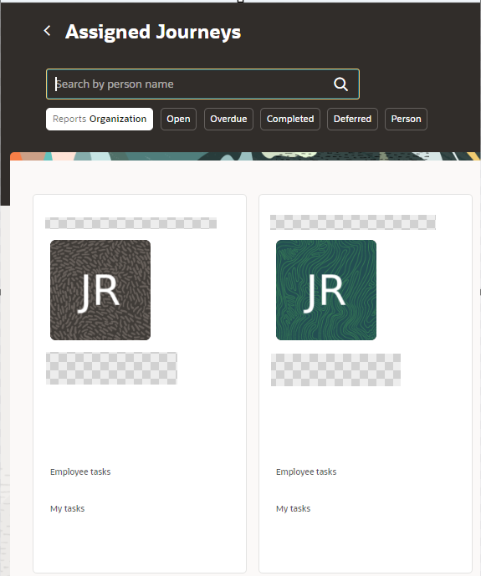Toggle the Open filter chip

point(178,119)
